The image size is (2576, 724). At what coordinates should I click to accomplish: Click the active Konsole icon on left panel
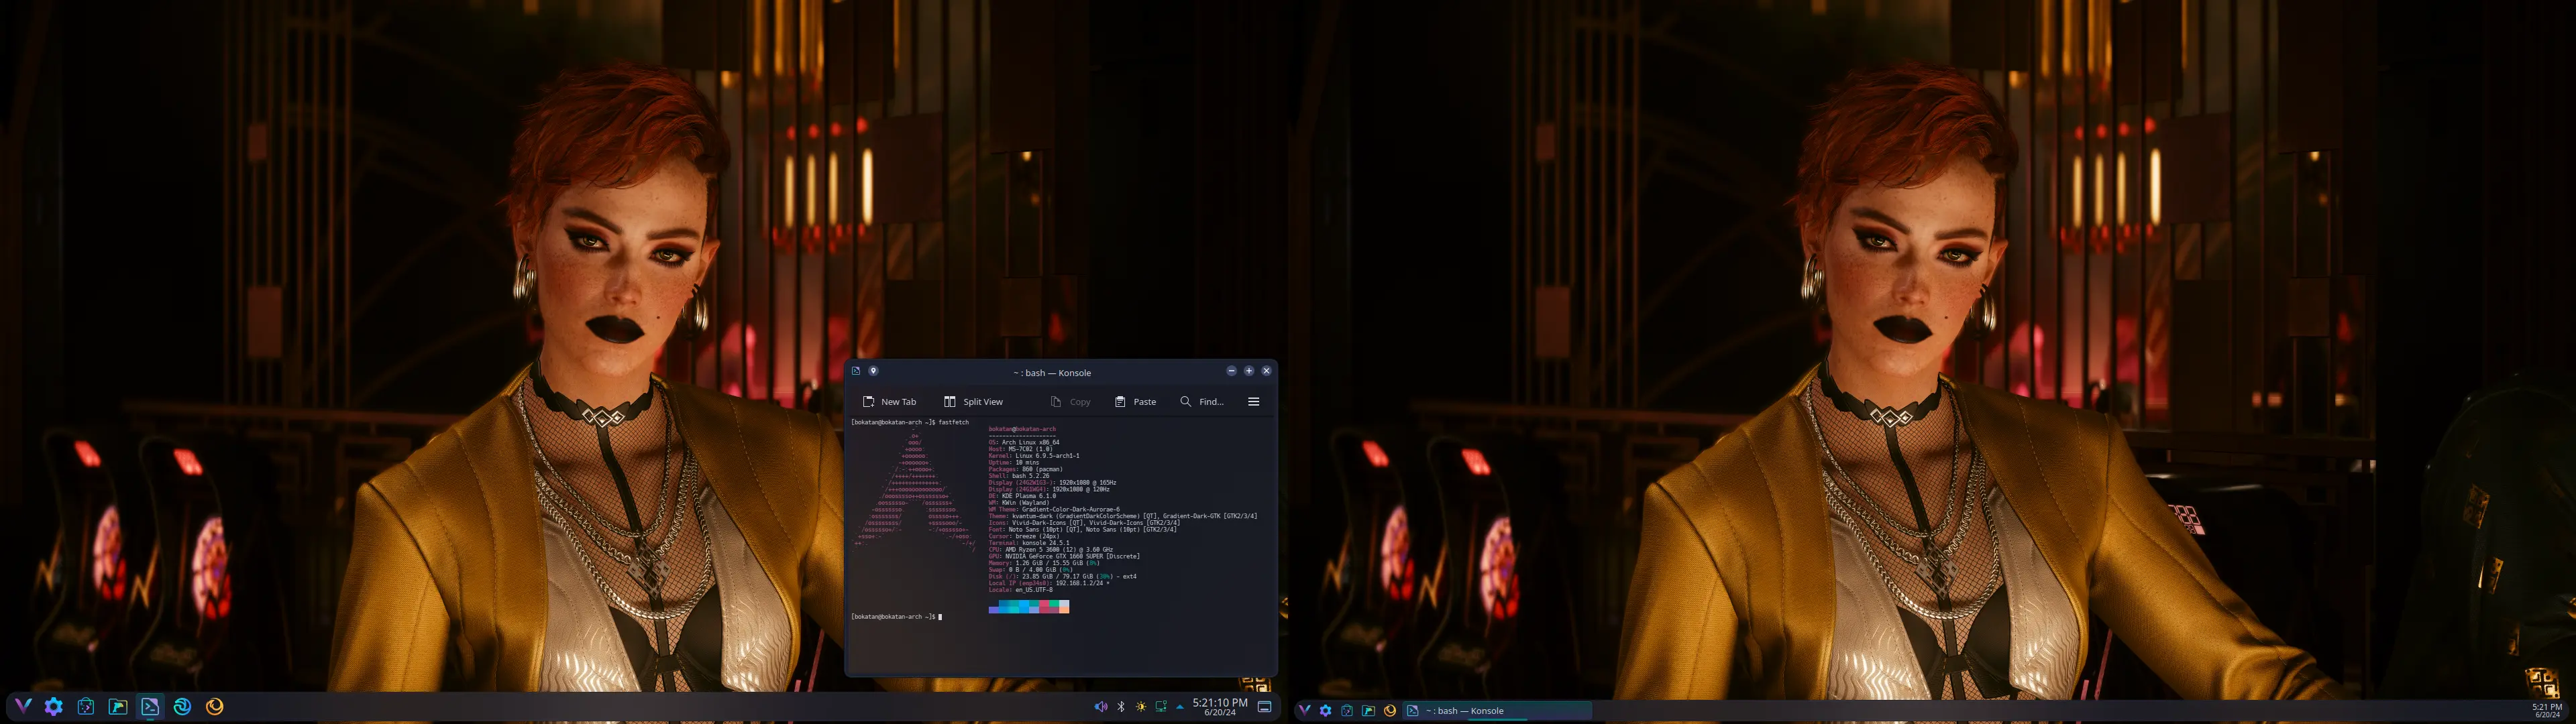tap(150, 706)
